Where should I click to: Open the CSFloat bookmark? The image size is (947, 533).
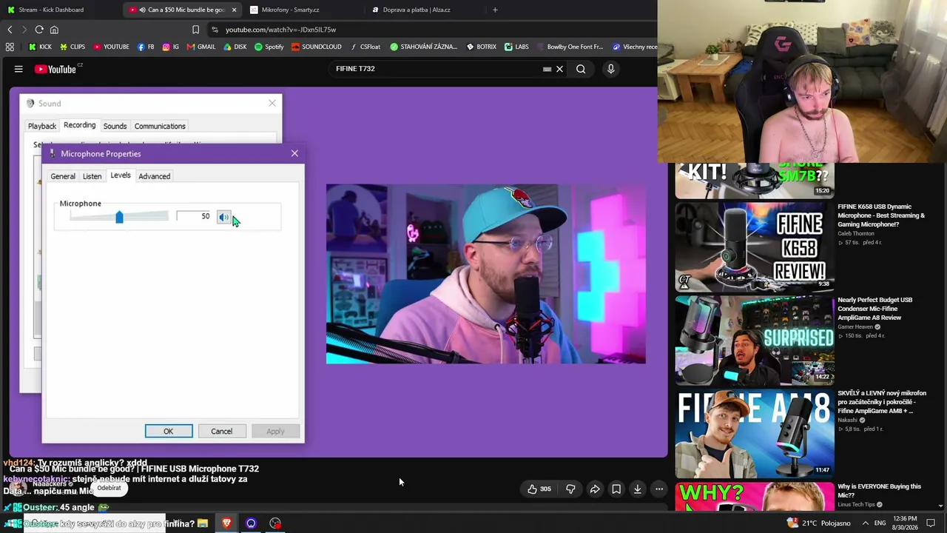click(x=365, y=47)
